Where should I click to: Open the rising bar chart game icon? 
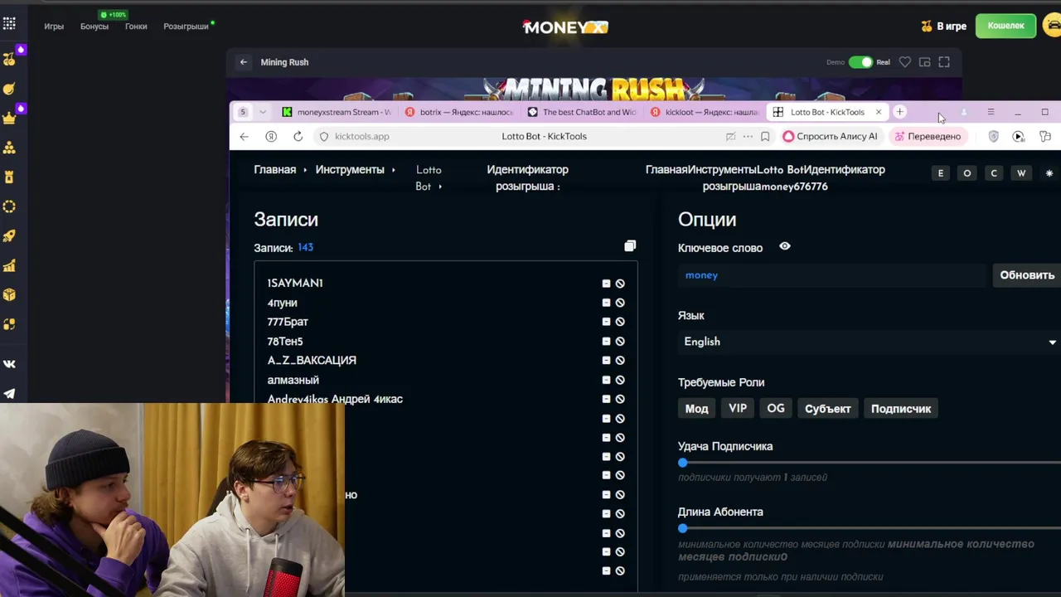click(x=9, y=266)
